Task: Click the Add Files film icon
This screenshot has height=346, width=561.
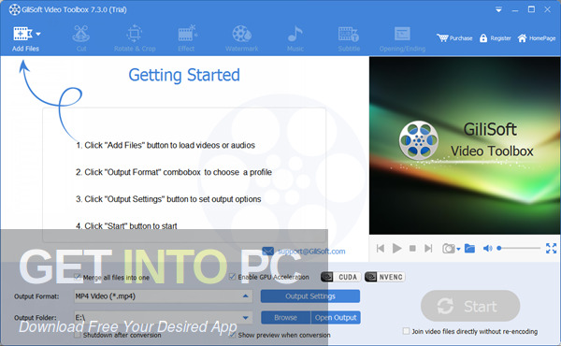Action: 22,34
